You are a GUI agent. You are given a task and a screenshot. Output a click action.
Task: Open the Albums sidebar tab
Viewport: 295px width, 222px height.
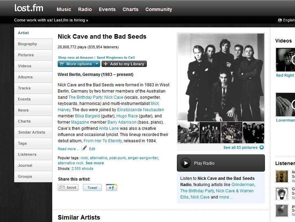point(33,77)
